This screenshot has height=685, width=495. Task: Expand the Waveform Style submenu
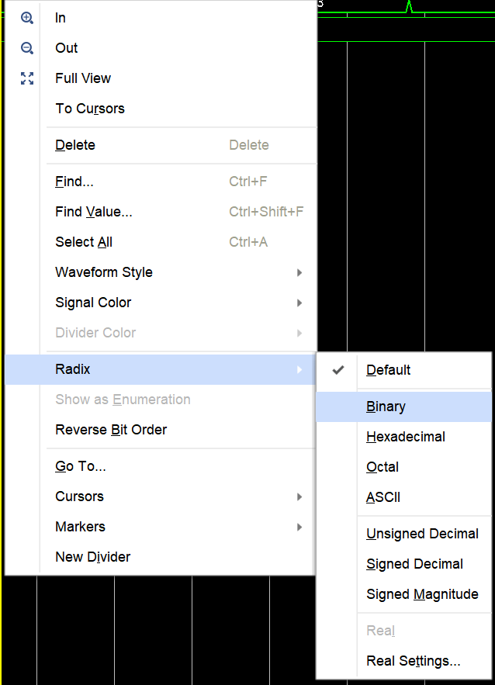pos(104,272)
